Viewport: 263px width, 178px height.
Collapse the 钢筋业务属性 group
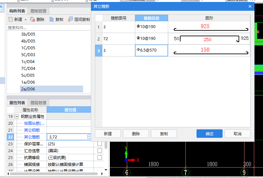(16, 116)
